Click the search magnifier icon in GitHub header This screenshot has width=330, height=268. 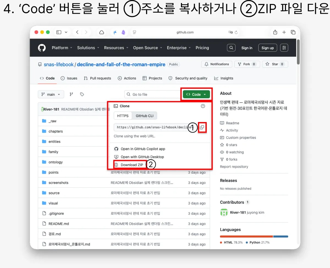click(x=231, y=48)
